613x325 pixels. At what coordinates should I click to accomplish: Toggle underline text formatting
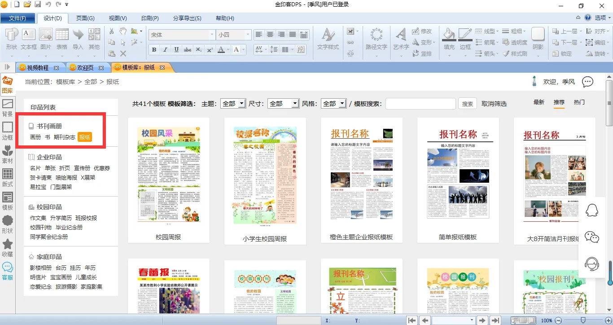176,50
